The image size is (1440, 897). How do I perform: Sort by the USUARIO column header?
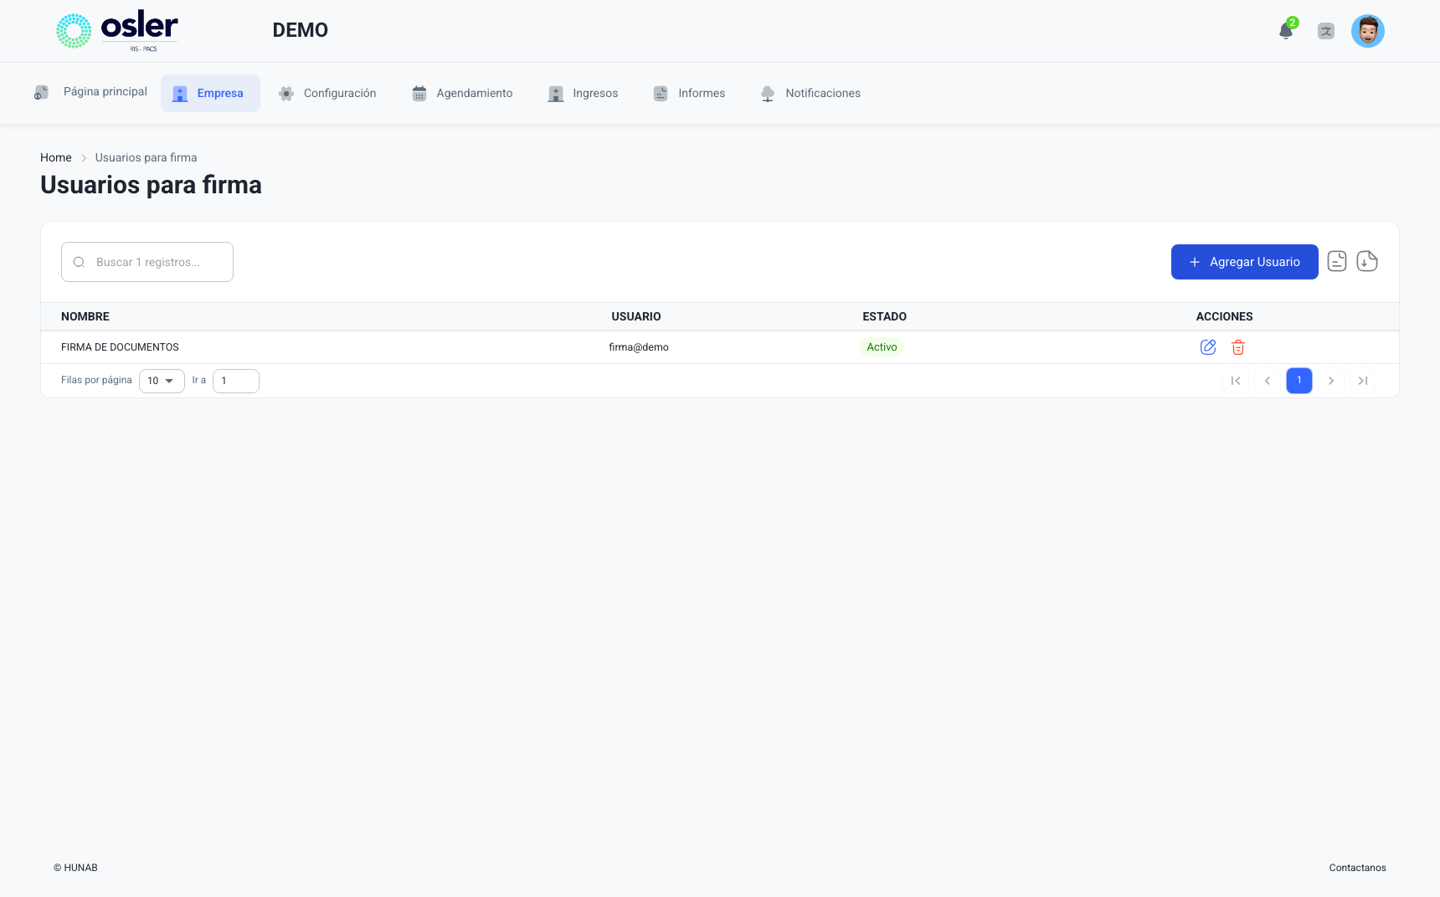(636, 316)
